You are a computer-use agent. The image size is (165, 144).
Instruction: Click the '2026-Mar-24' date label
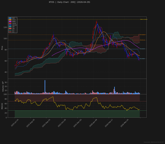click(124, 123)
